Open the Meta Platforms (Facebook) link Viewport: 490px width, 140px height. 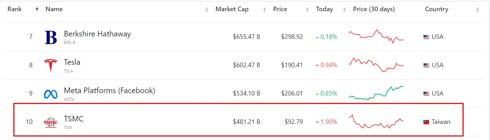tap(109, 91)
